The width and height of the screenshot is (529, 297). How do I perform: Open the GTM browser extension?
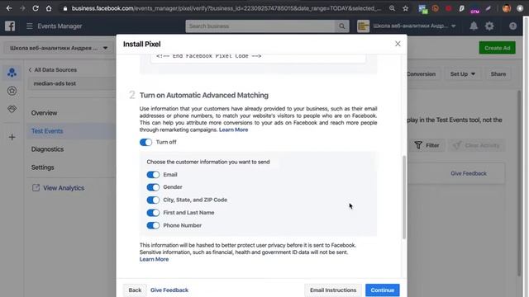(x=474, y=9)
